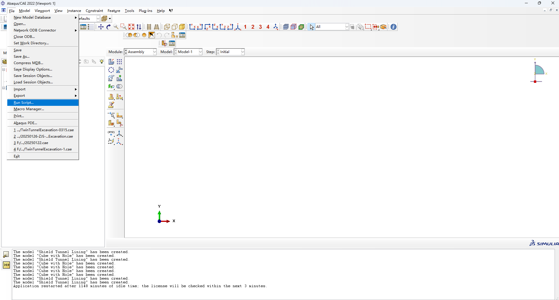Click the license check message line
559x300 pixels.
pyautogui.click(x=140, y=286)
